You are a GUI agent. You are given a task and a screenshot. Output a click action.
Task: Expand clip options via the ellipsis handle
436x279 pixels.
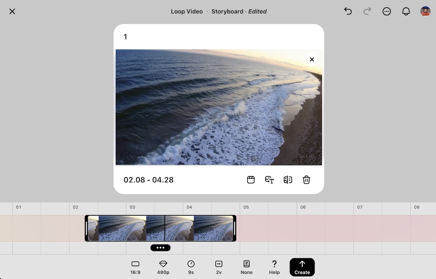160,247
